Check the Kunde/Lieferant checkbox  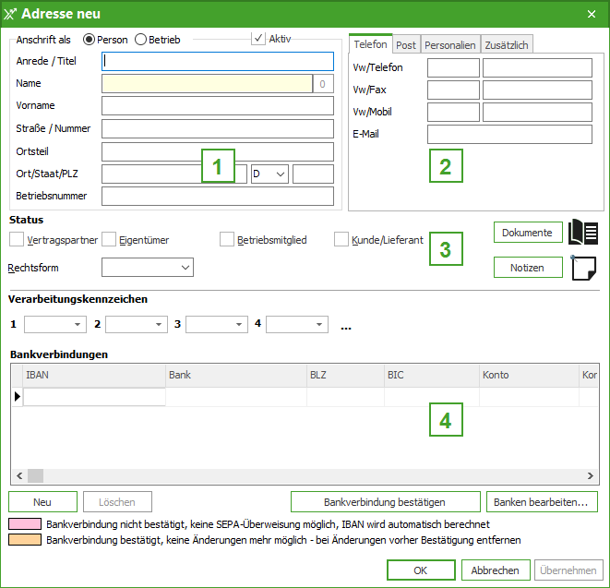(341, 240)
